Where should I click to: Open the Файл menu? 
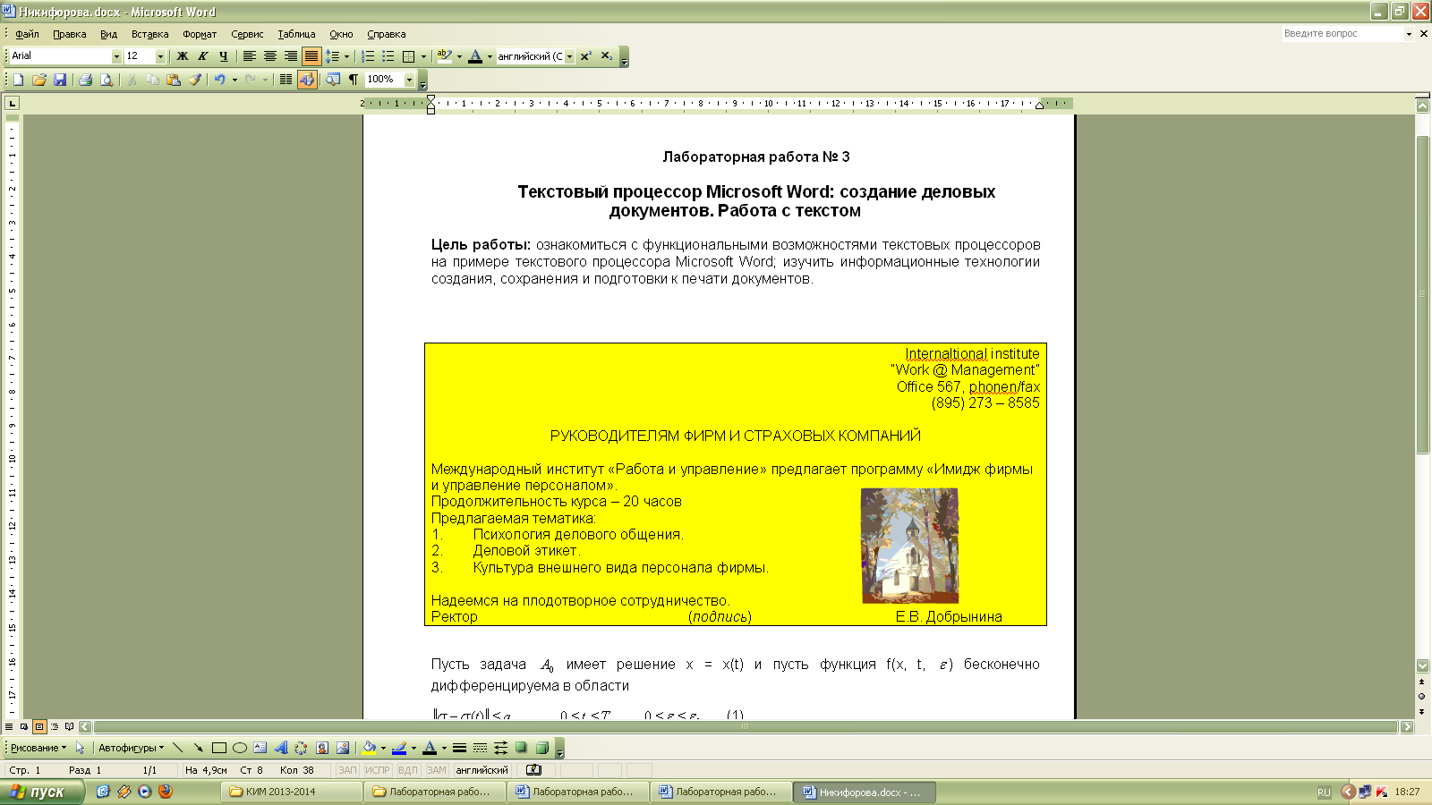(x=27, y=34)
